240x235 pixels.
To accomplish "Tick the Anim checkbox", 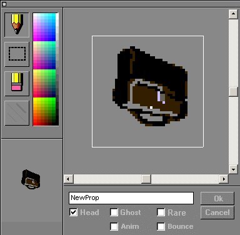I will click(x=114, y=226).
